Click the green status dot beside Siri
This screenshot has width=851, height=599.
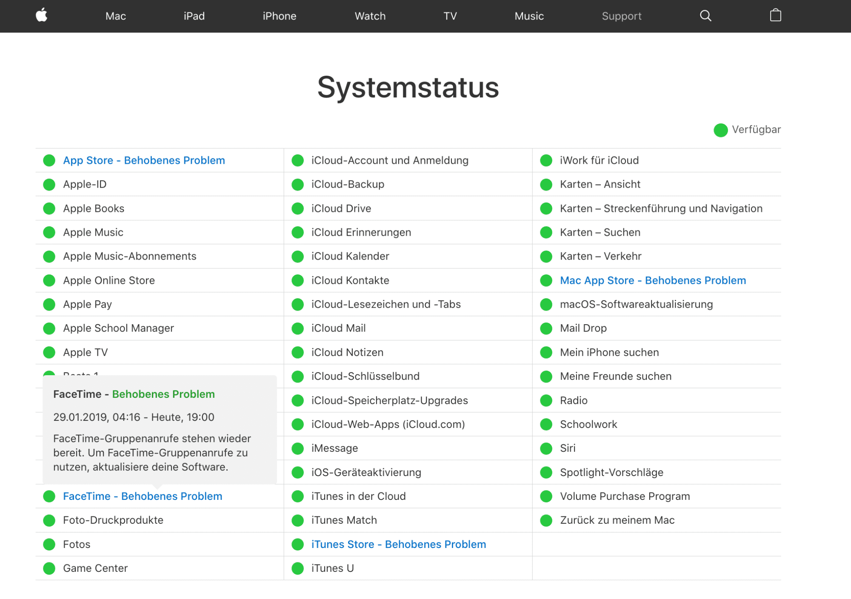[546, 448]
